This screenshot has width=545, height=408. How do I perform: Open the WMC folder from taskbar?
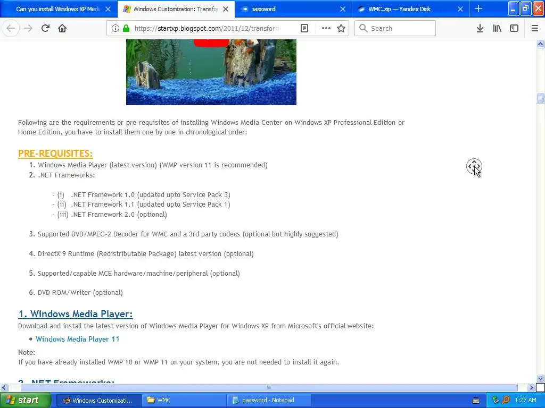click(184, 400)
